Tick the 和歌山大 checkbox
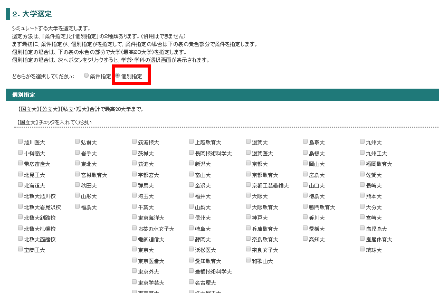The width and height of the screenshot is (439, 293). pos(249,260)
